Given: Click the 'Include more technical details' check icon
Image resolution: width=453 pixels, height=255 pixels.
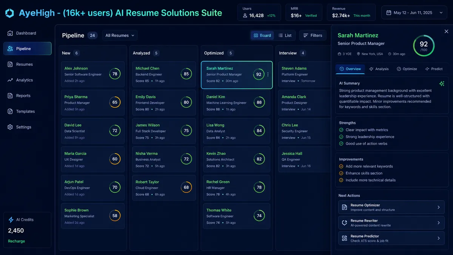Looking at the screenshot, I should (341, 180).
